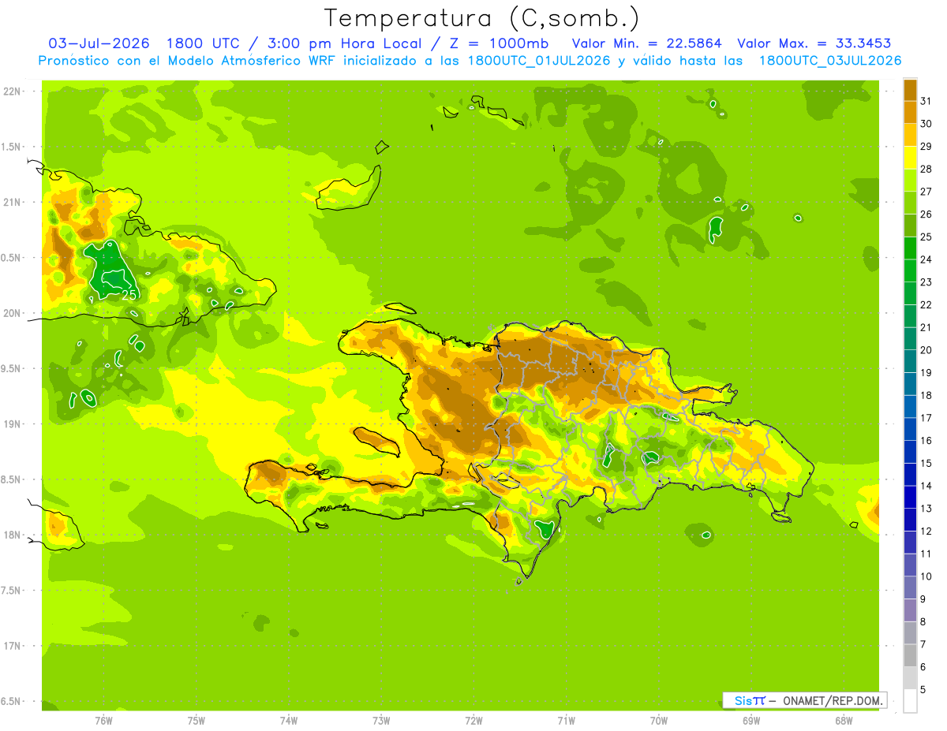Screen dimensions: 947x731
Task: Click the green legend swatch between 24 and 25
Action: click(910, 248)
